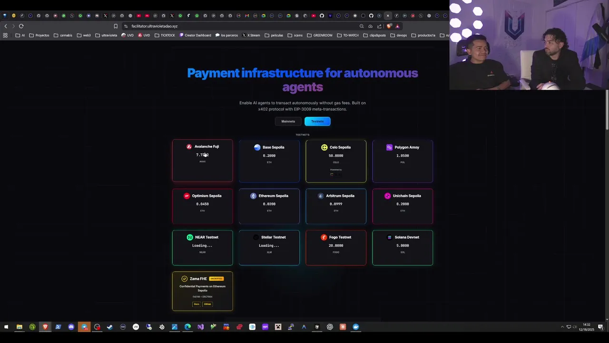Viewport: 609px width, 343px height.
Task: Open the cannabis bookmarks folder
Action: 63,35
